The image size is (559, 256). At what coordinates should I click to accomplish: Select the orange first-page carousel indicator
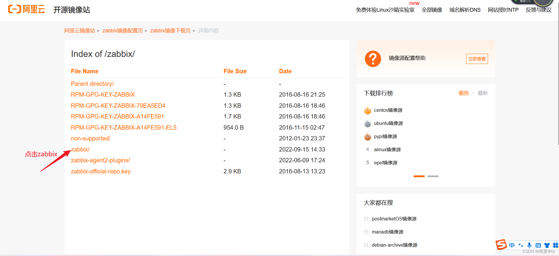click(x=419, y=176)
